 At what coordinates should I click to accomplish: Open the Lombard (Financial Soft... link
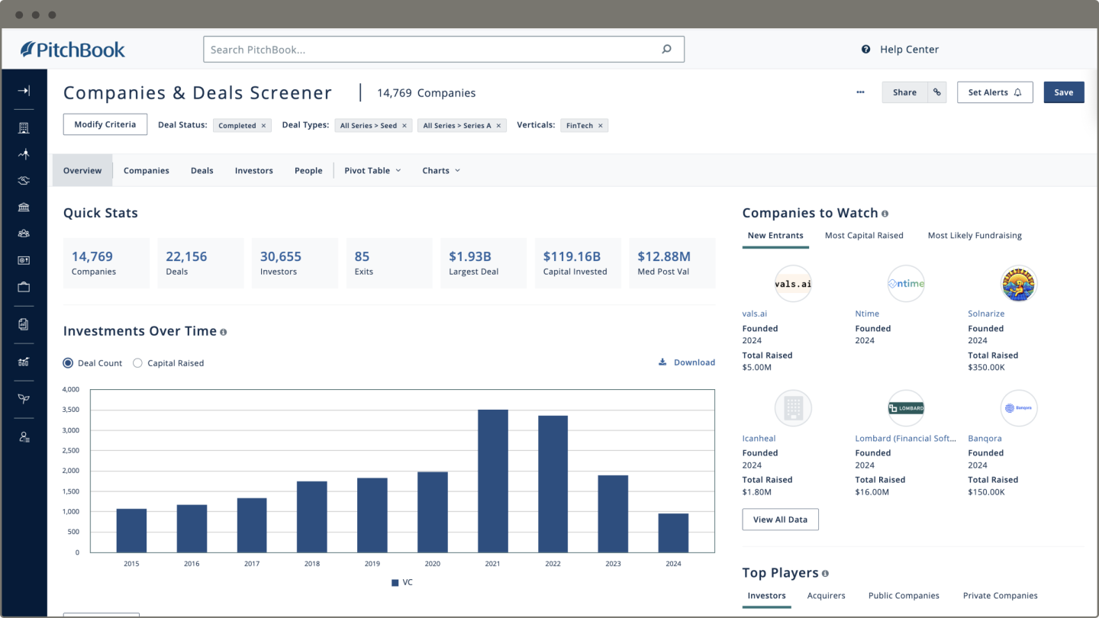906,439
